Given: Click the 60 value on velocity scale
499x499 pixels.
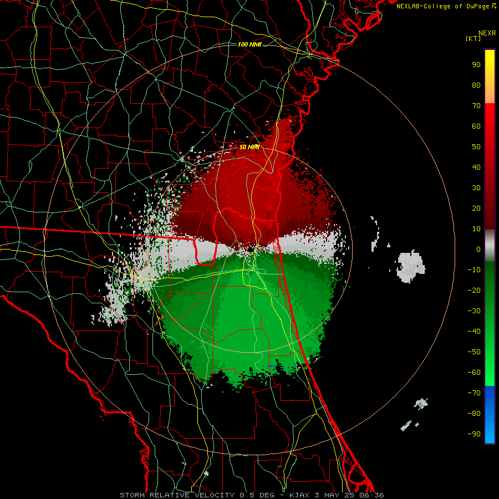Looking at the screenshot, I should pos(476,126).
